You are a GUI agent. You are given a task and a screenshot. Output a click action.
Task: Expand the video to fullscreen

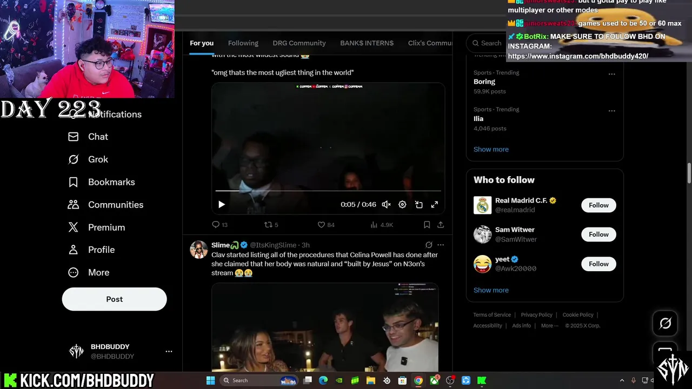[434, 204]
